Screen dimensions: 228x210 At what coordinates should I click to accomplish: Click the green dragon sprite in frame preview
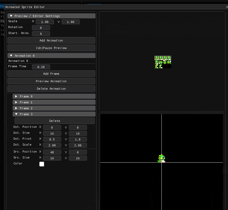click(x=161, y=158)
